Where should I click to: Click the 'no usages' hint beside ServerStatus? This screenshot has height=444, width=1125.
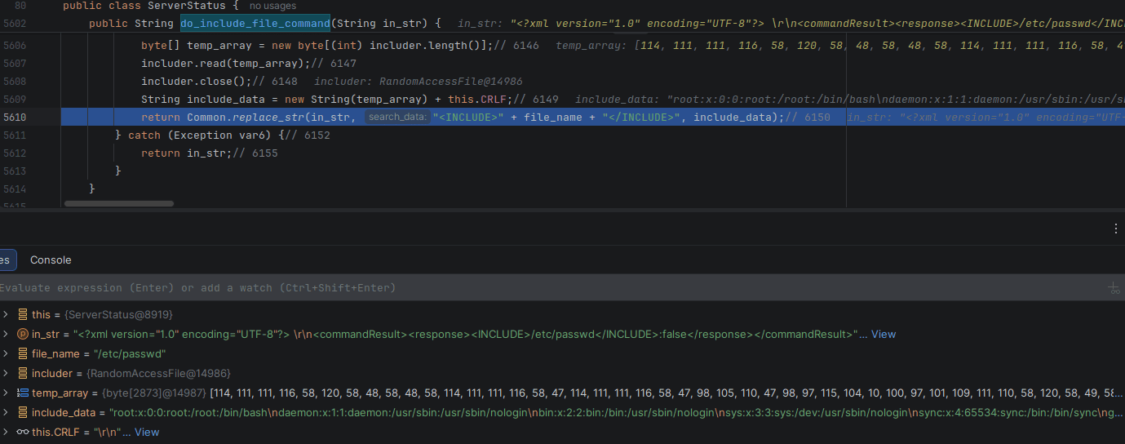tap(273, 6)
